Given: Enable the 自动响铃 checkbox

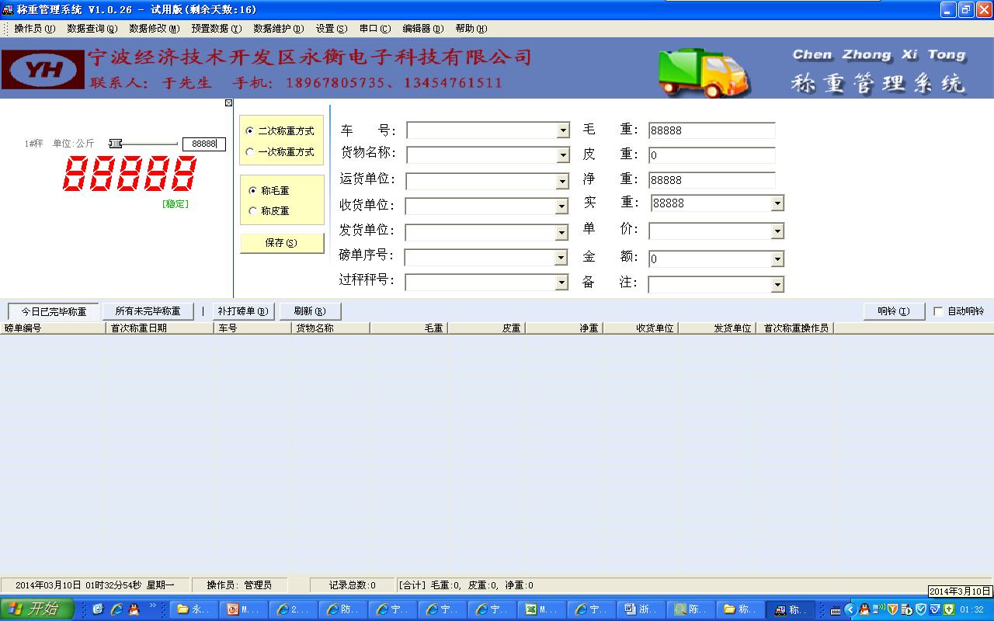Looking at the screenshot, I should click(x=938, y=311).
